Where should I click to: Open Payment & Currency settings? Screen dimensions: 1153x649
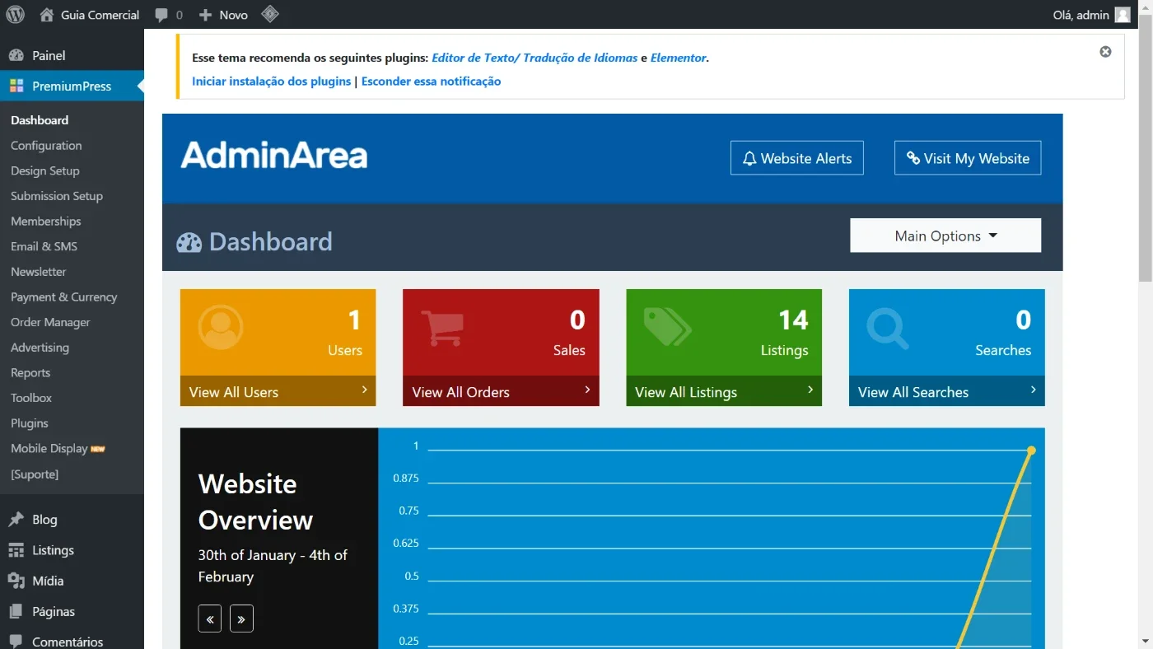[x=63, y=296]
